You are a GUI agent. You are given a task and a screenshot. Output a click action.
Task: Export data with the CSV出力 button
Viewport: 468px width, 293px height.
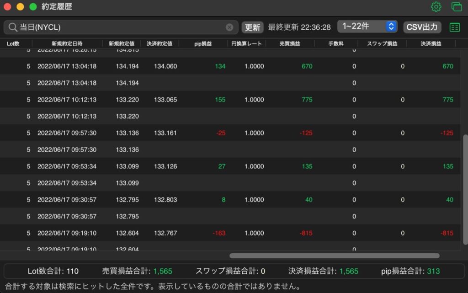tap(422, 27)
